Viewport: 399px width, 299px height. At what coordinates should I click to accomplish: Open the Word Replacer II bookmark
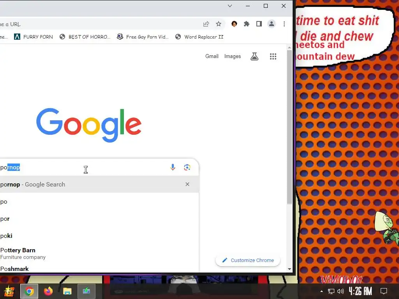199,37
